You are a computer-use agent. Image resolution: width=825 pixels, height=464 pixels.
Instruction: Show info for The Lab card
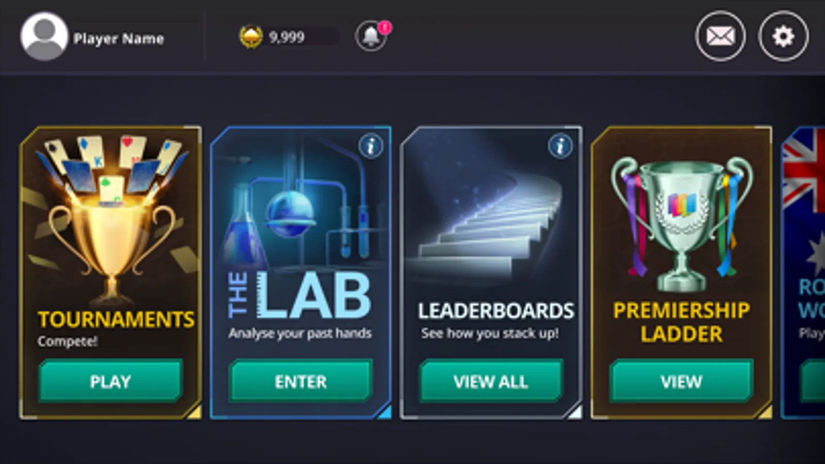pyautogui.click(x=371, y=146)
